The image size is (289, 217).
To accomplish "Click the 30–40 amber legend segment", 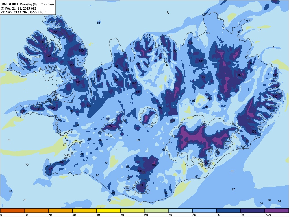I will point(84,211).
